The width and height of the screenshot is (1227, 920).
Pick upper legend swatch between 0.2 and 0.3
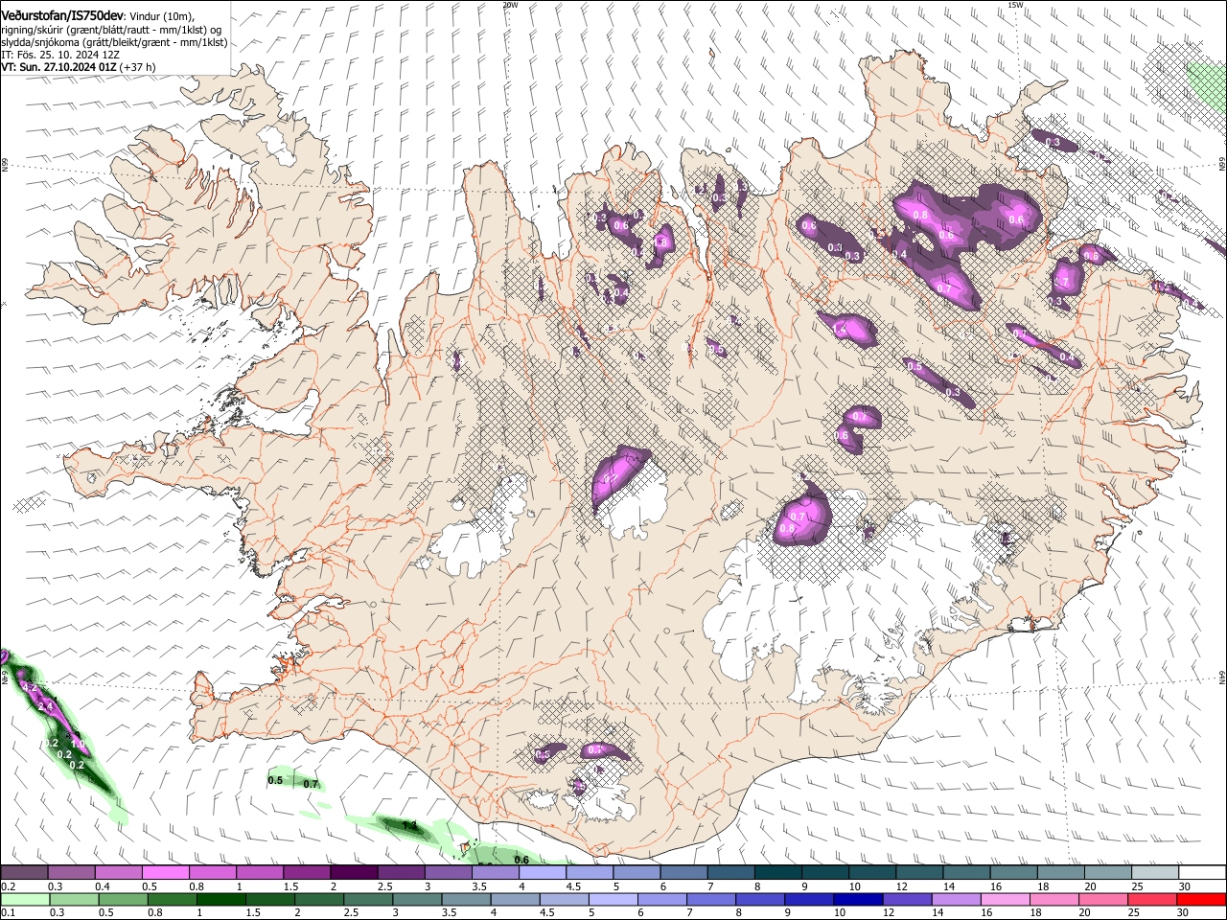point(24,873)
